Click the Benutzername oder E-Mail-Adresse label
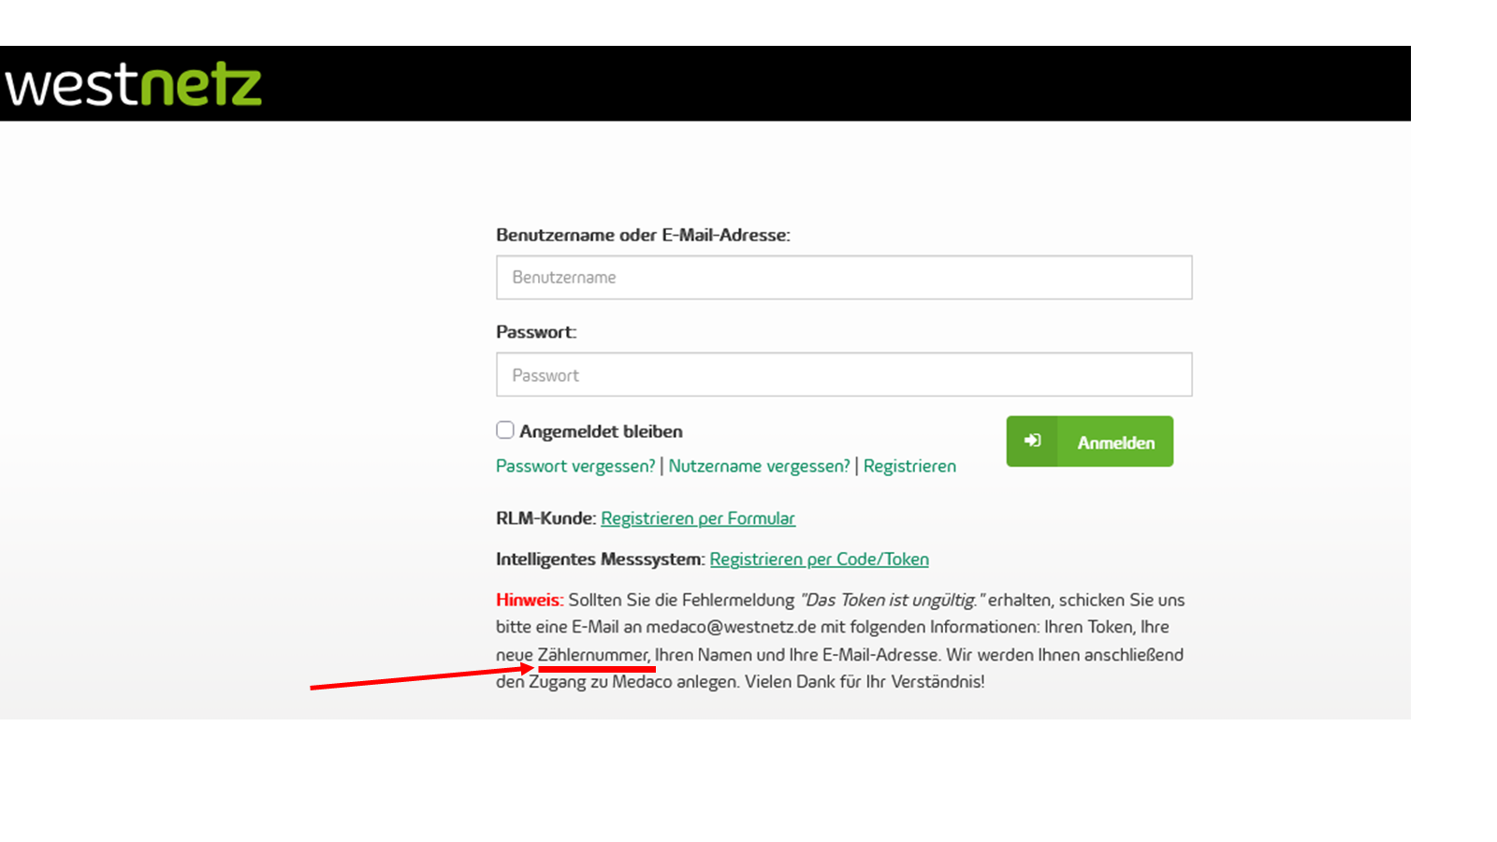Screen dimensions: 1497x842 (x=643, y=235)
